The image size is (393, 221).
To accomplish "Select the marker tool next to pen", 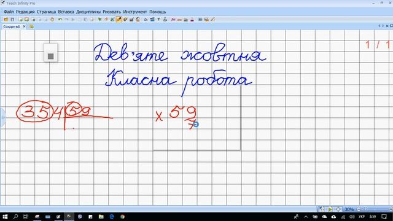I will click(x=125, y=19).
